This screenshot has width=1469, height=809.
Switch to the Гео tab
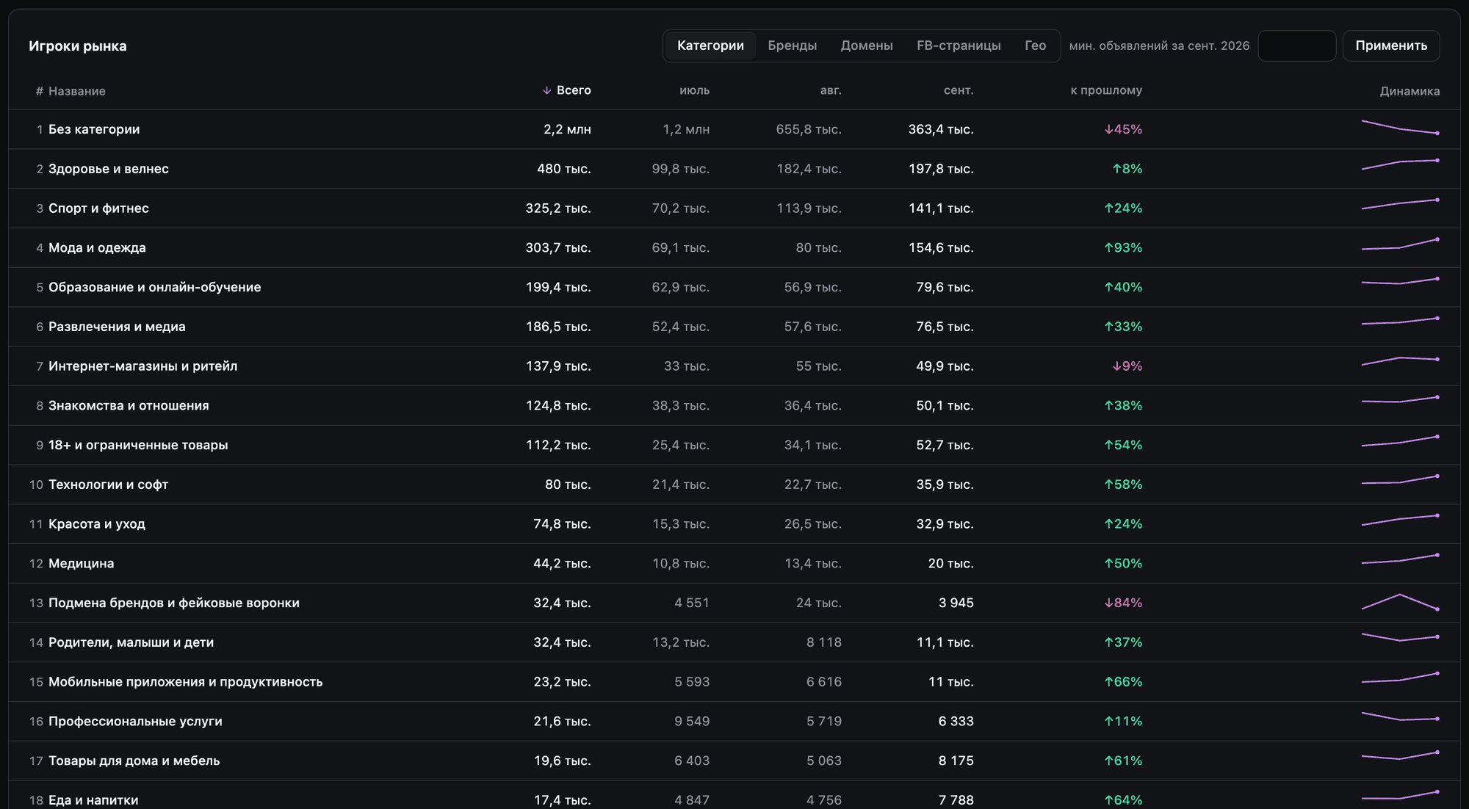click(x=1035, y=46)
